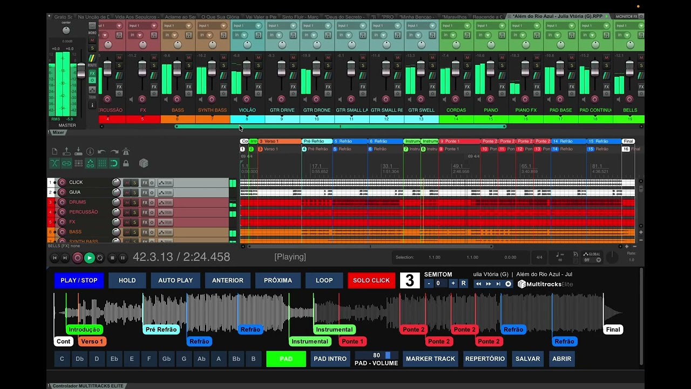Switch to 'Maravilhos' project tab
Viewport: 691px width, 389px height.
(453, 17)
